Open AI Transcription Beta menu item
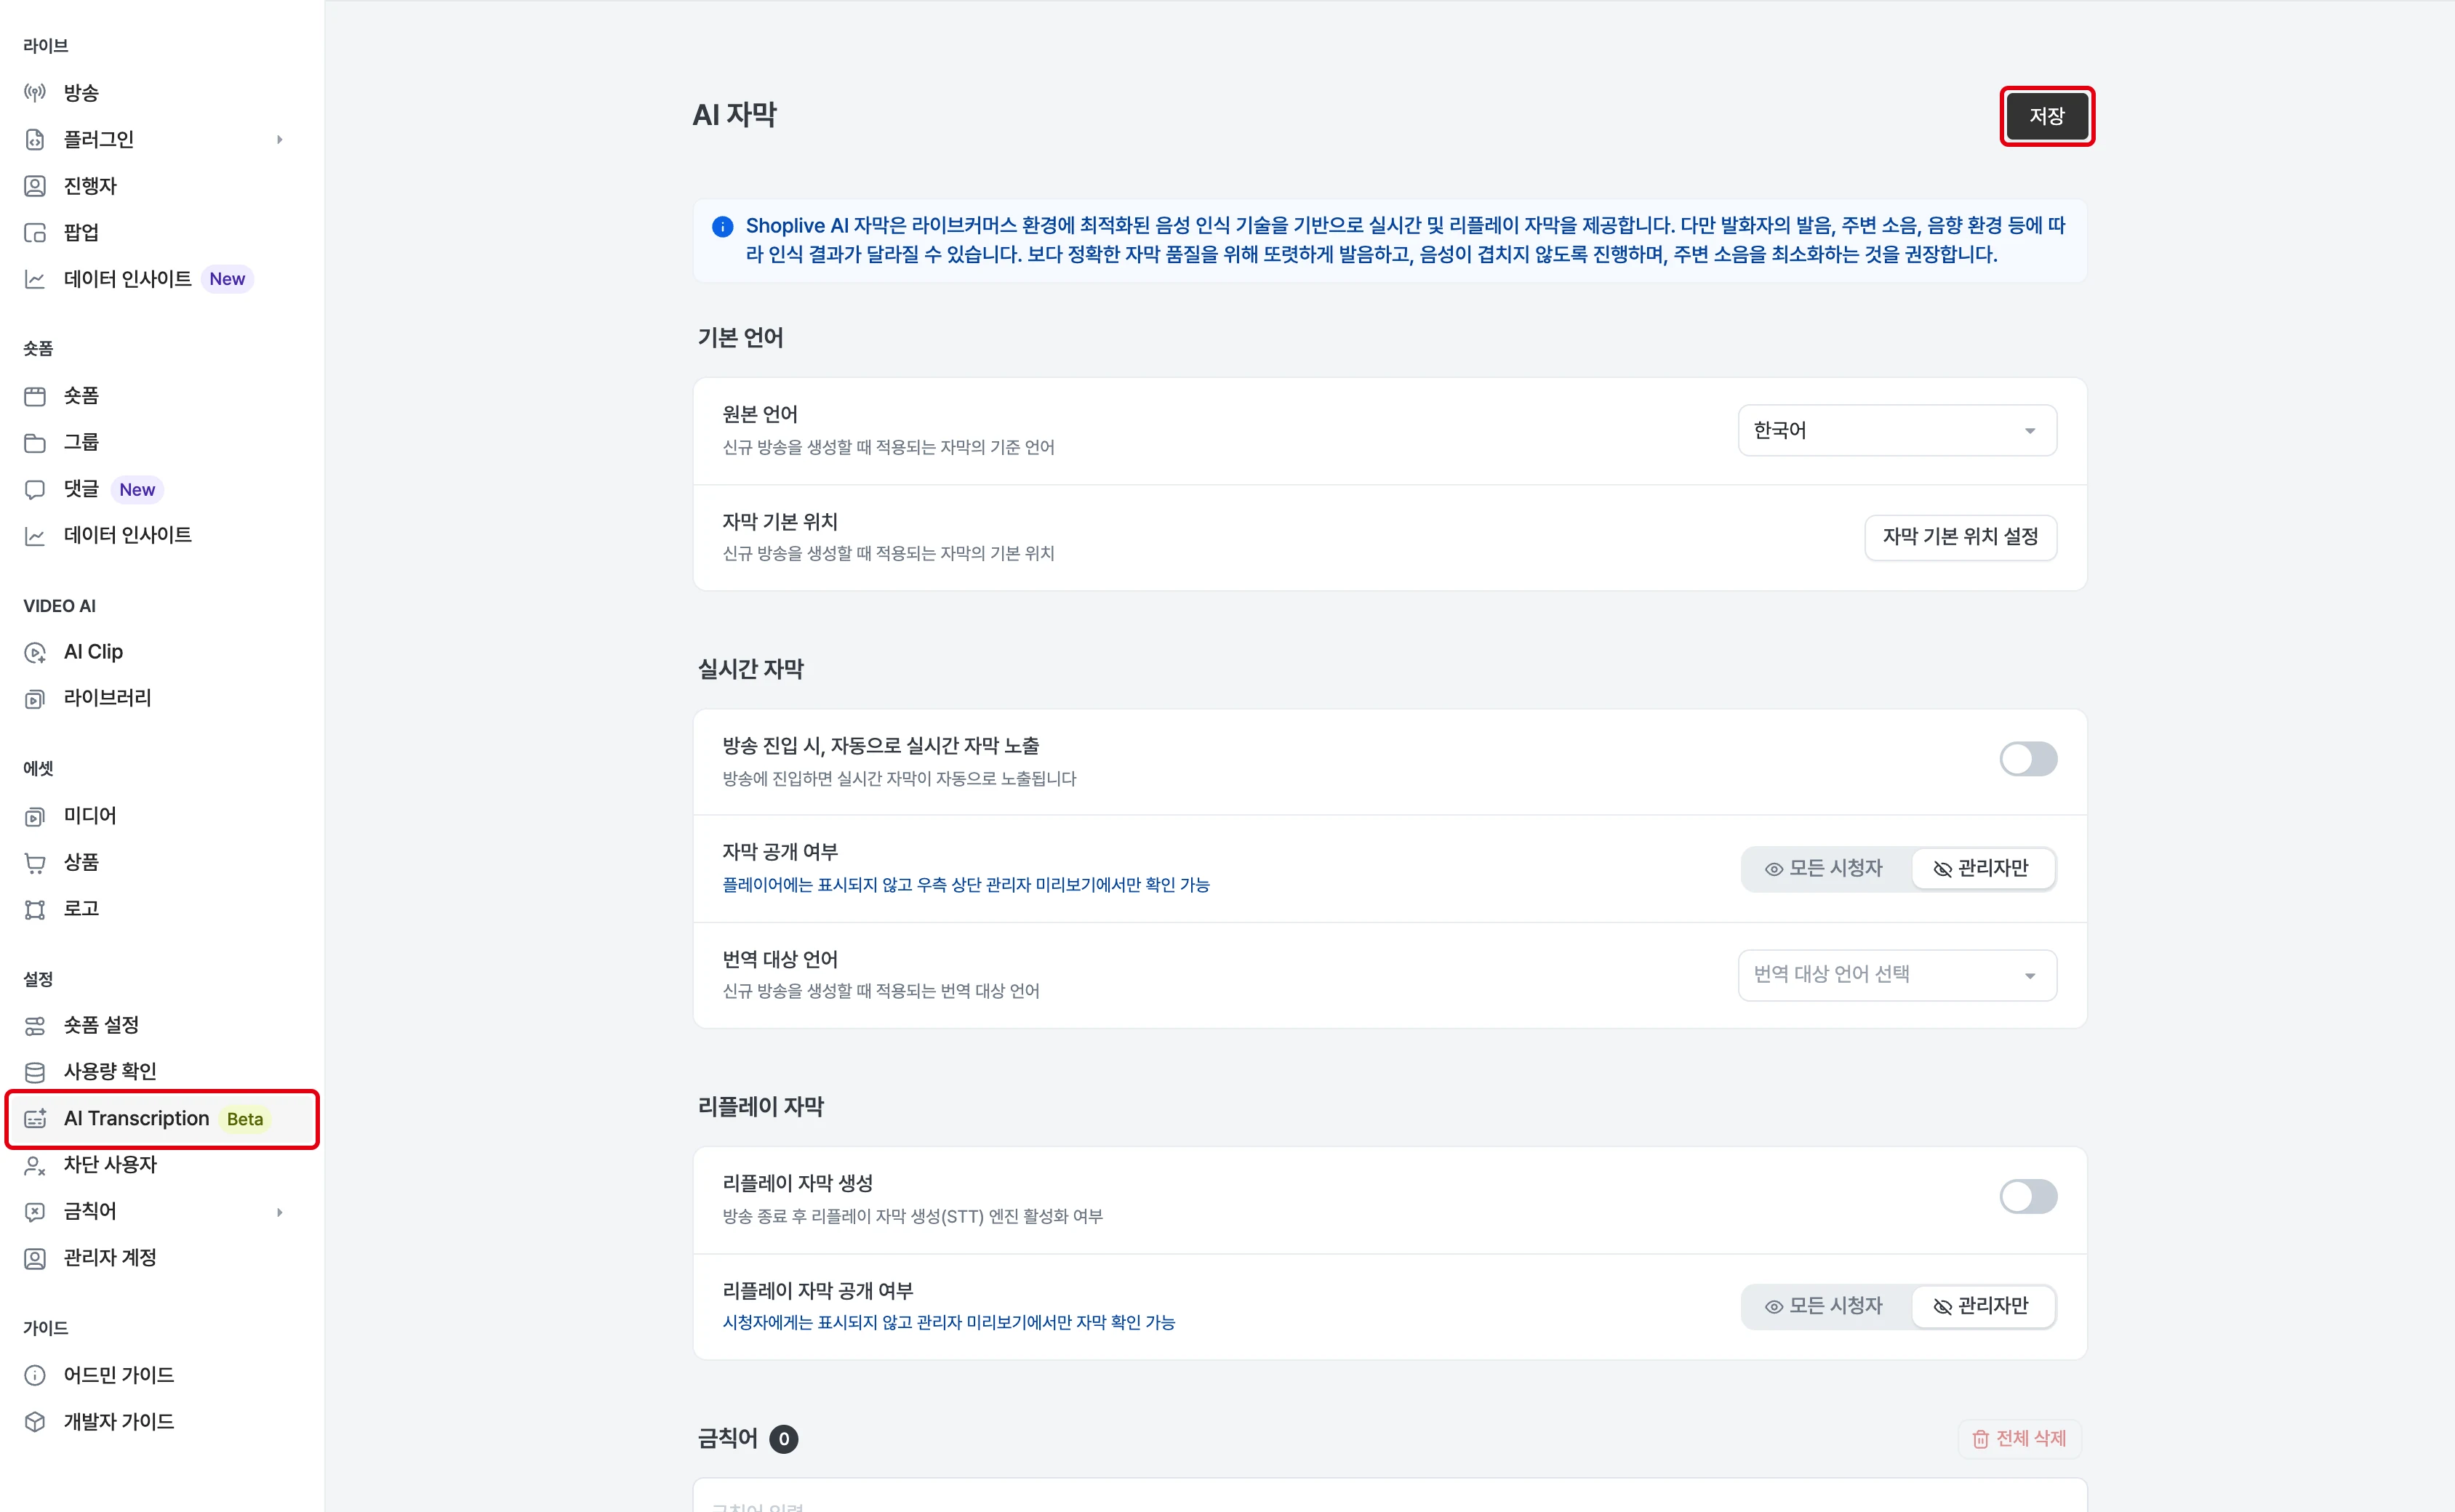Image resolution: width=2455 pixels, height=1512 pixels. [162, 1119]
